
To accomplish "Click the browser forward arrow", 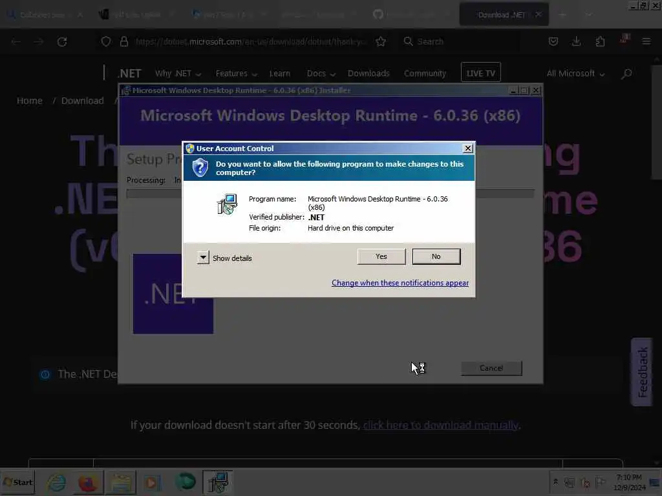I will pyautogui.click(x=38, y=41).
